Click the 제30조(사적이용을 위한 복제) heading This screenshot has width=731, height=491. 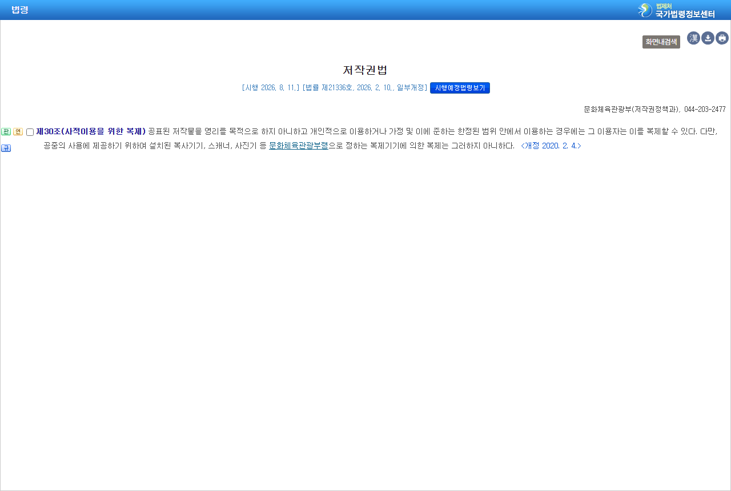pyautogui.click(x=91, y=131)
